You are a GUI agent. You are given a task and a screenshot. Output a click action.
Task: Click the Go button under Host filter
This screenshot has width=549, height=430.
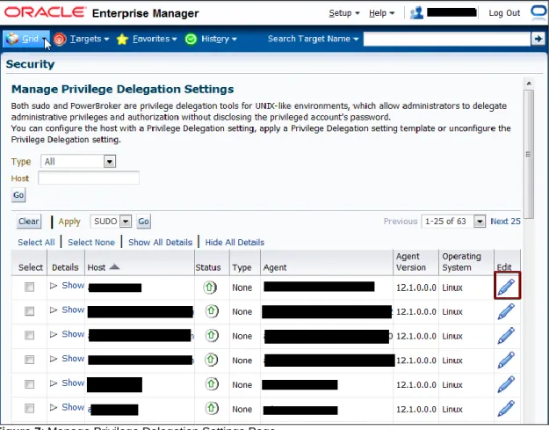point(18,195)
